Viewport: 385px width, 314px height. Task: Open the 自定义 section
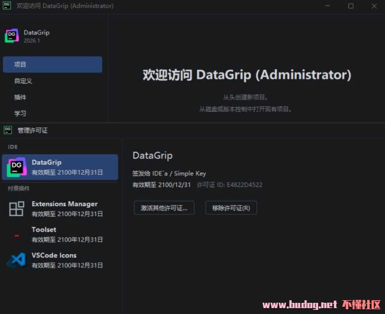23,81
